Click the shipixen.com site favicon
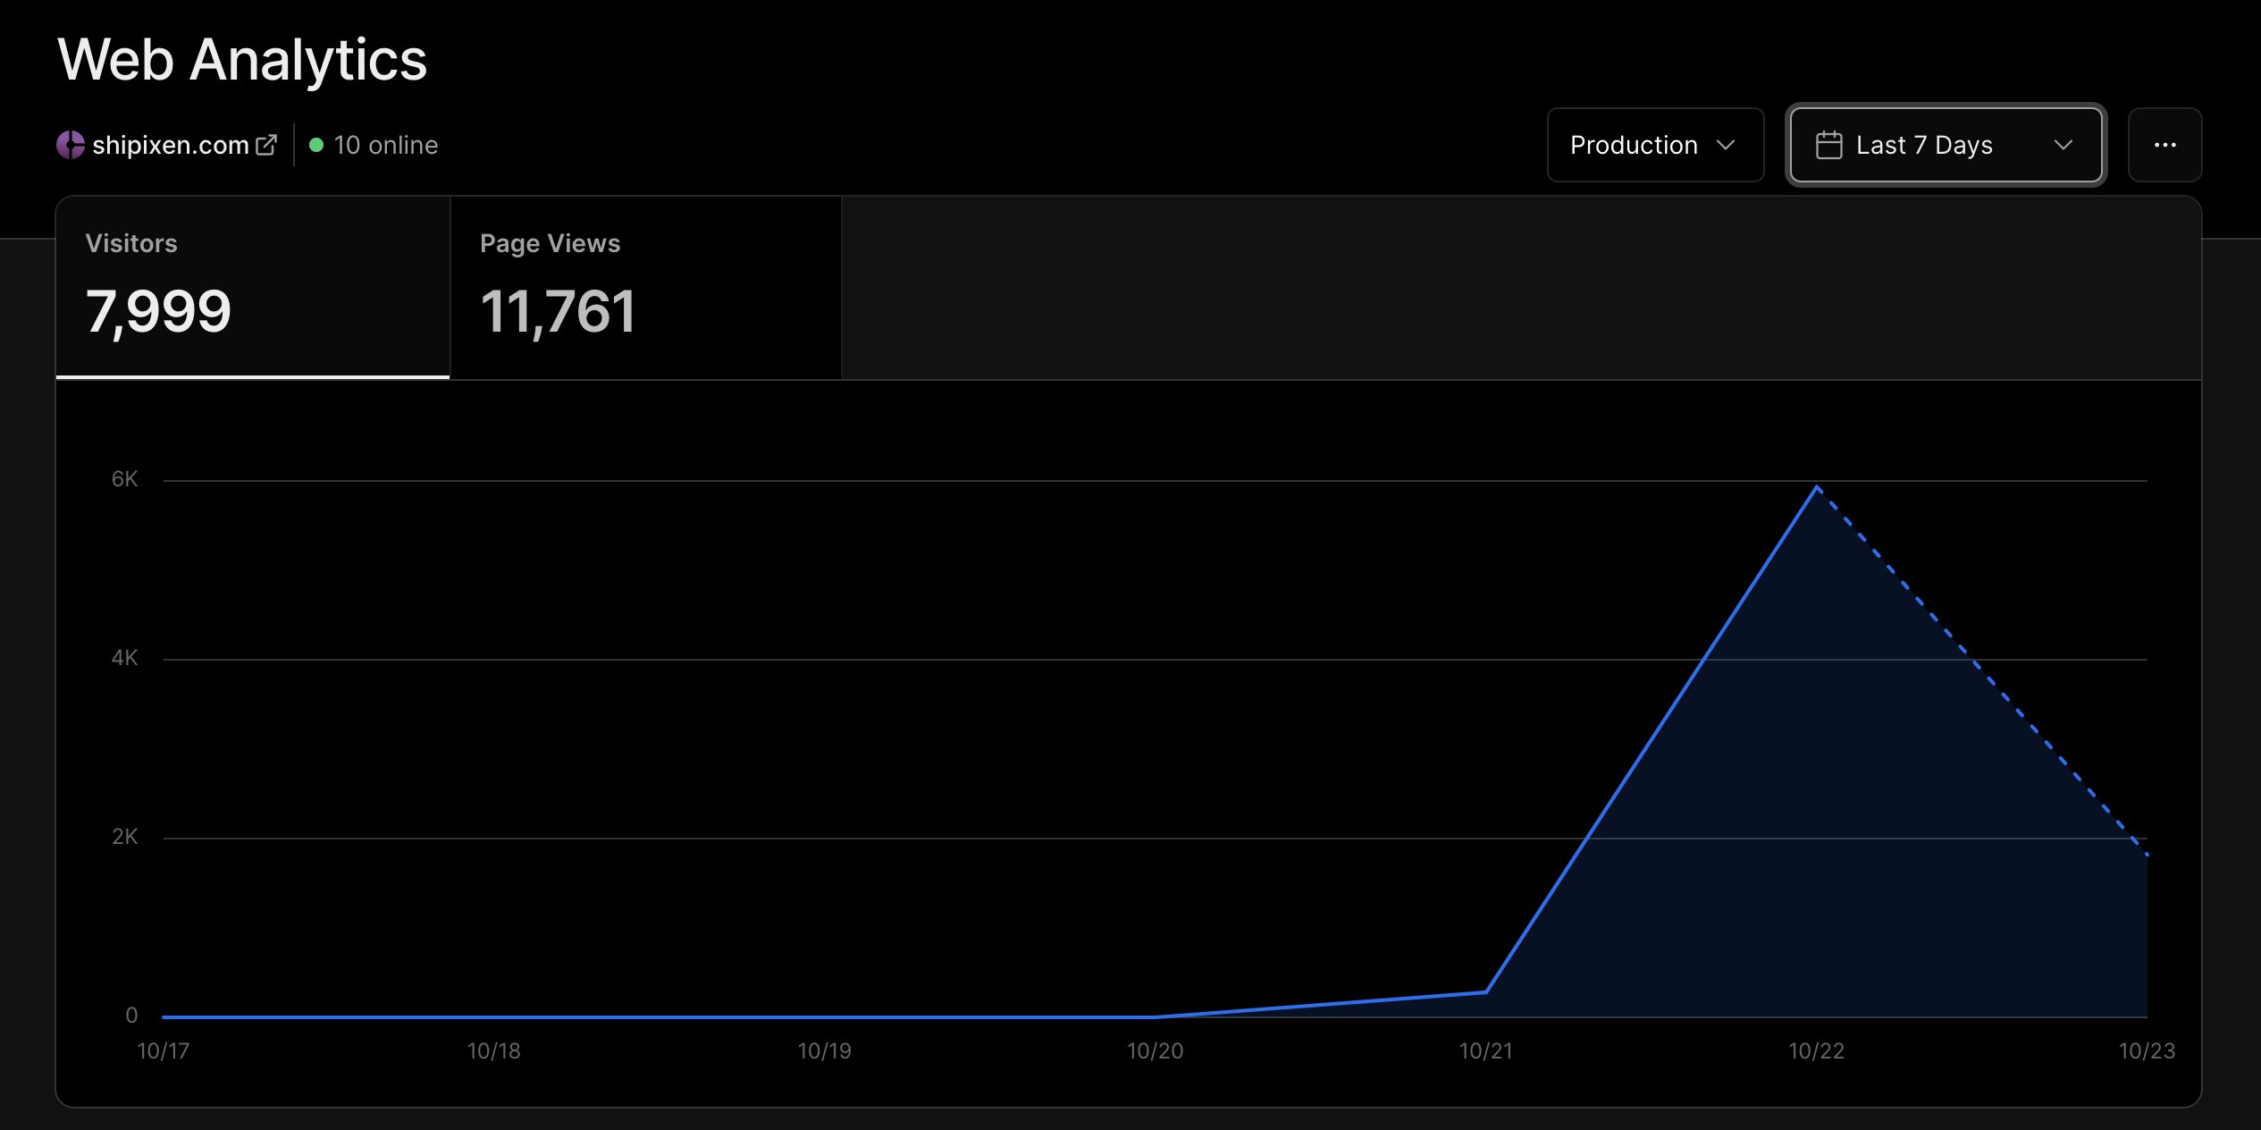2261x1130 pixels. pyautogui.click(x=71, y=145)
